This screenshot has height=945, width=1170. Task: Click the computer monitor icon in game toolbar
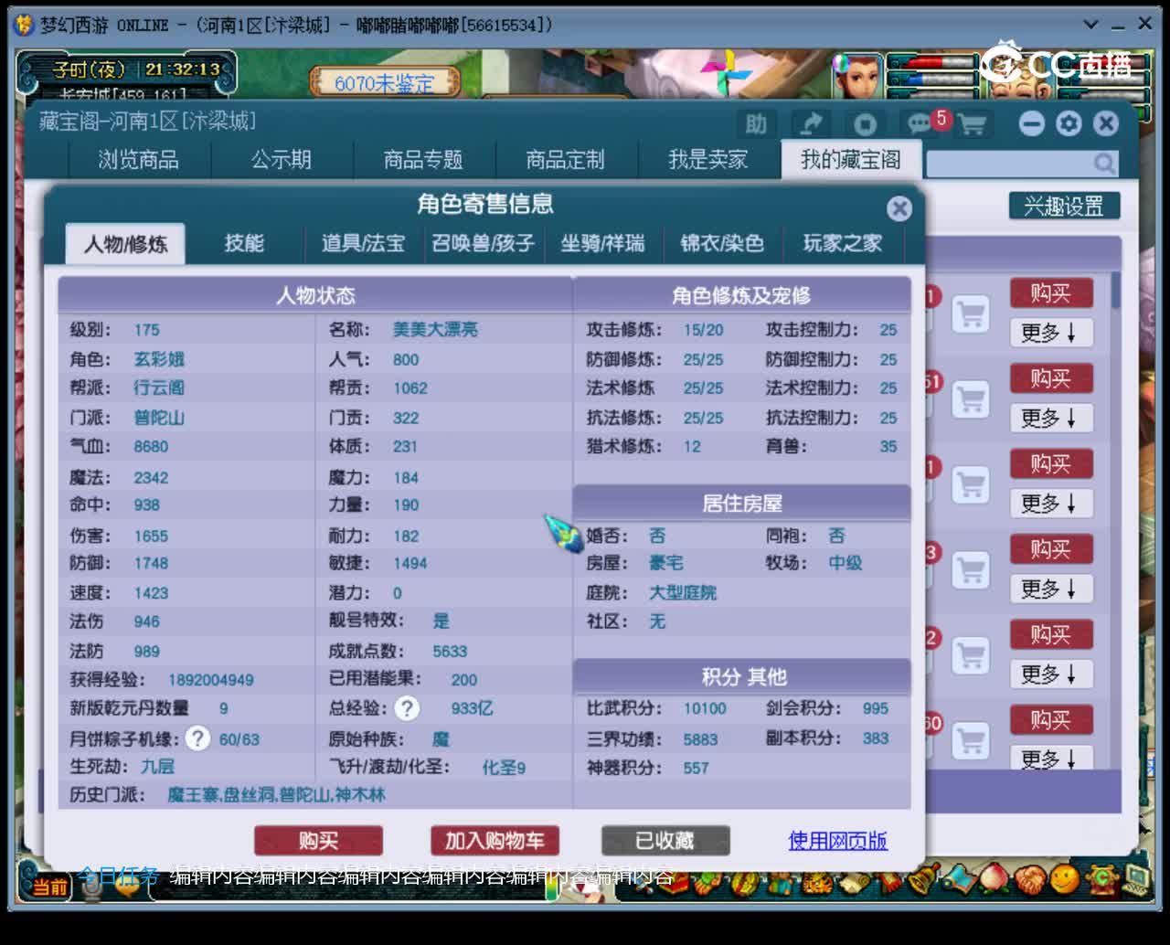[x=1138, y=879]
